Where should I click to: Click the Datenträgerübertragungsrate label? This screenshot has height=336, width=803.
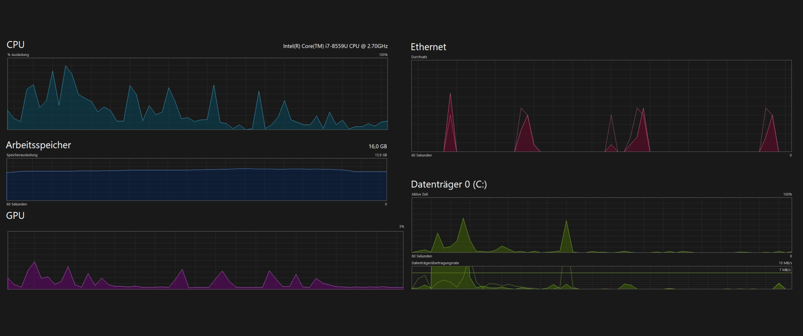435,263
